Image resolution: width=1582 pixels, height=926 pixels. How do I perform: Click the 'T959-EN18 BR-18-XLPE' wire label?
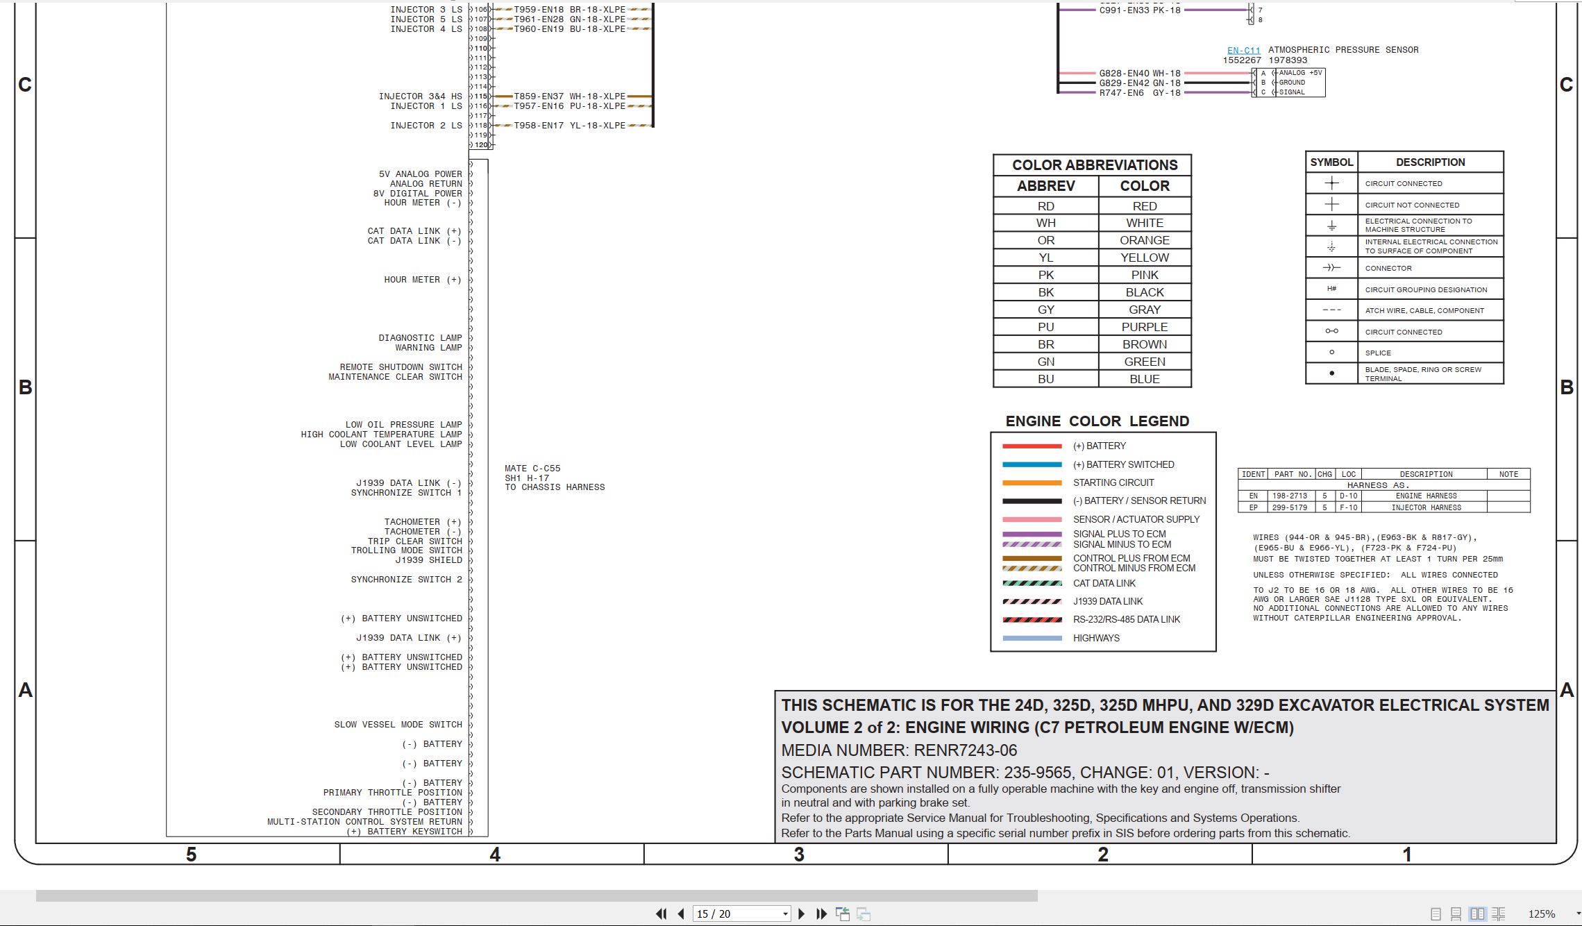tap(569, 10)
